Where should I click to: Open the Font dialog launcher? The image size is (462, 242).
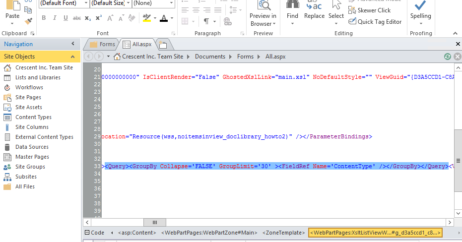click(x=173, y=34)
